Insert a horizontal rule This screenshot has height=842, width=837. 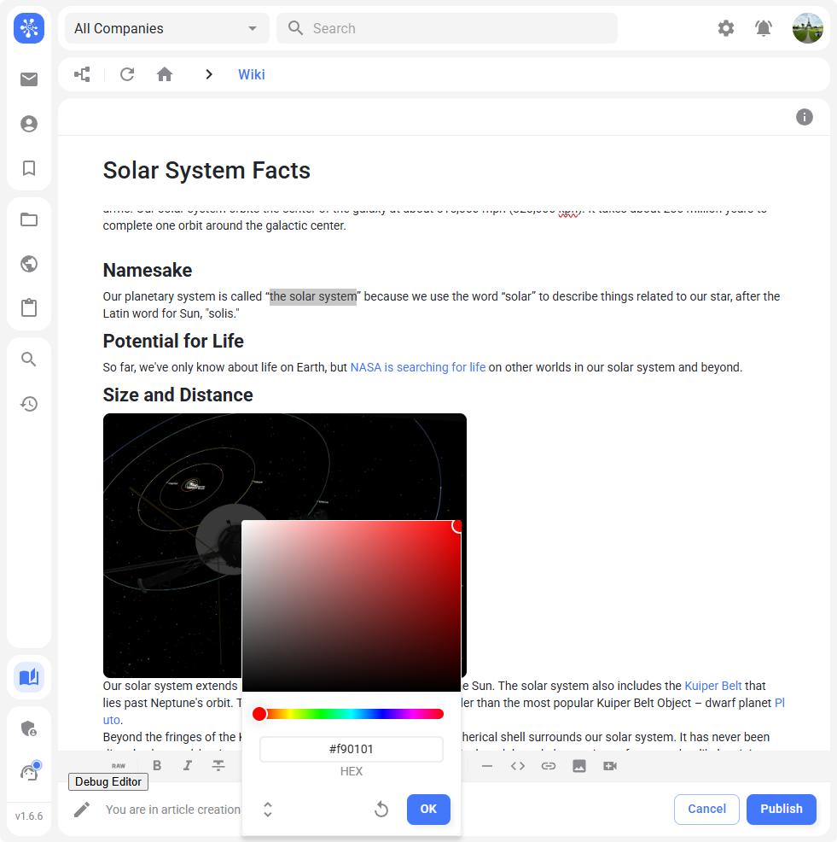point(487,766)
